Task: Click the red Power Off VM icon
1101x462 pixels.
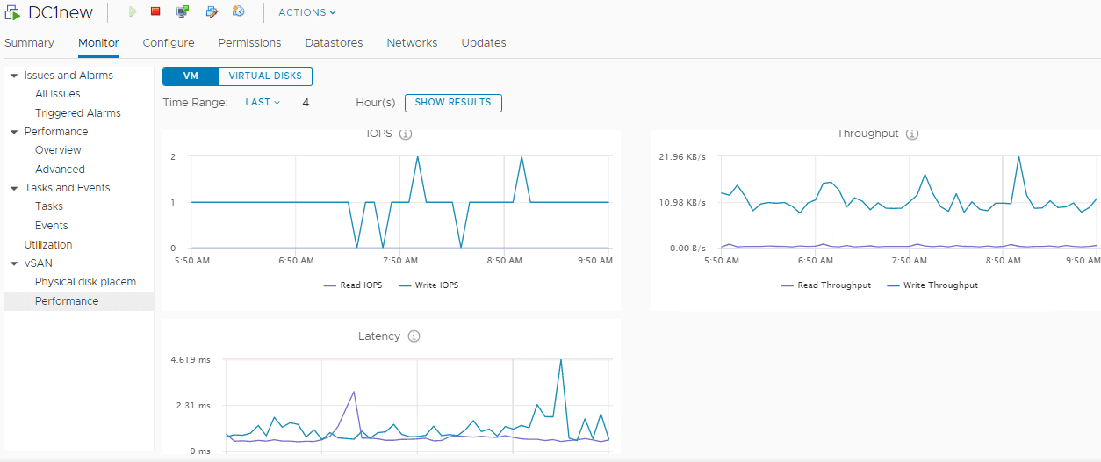Action: [x=155, y=11]
